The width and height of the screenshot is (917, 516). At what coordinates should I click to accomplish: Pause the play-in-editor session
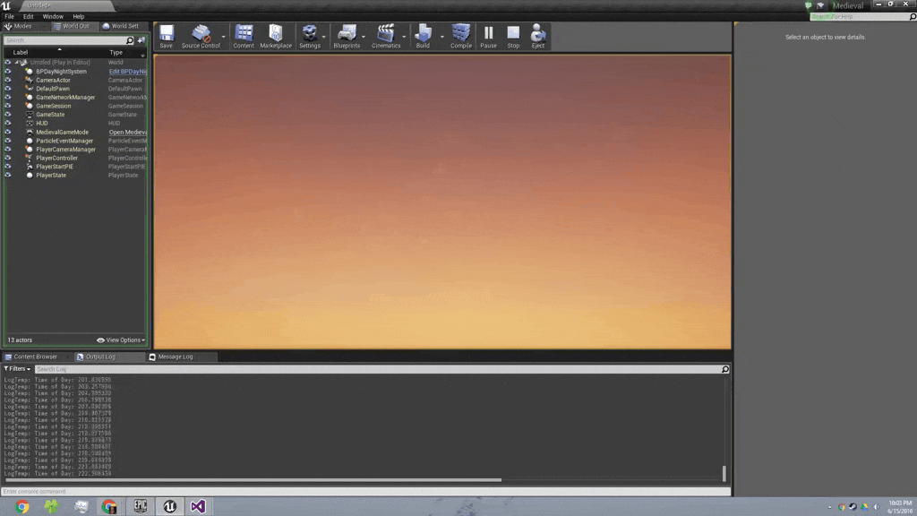coord(488,36)
